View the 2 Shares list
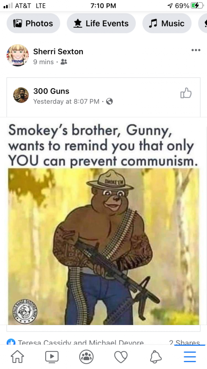The height and width of the screenshot is (369, 207). point(185,343)
